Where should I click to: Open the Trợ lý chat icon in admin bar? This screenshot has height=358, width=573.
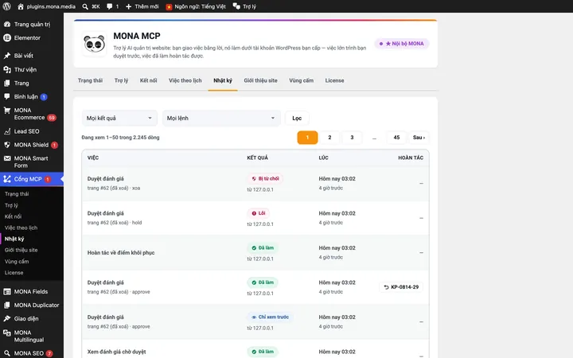coord(236,6)
